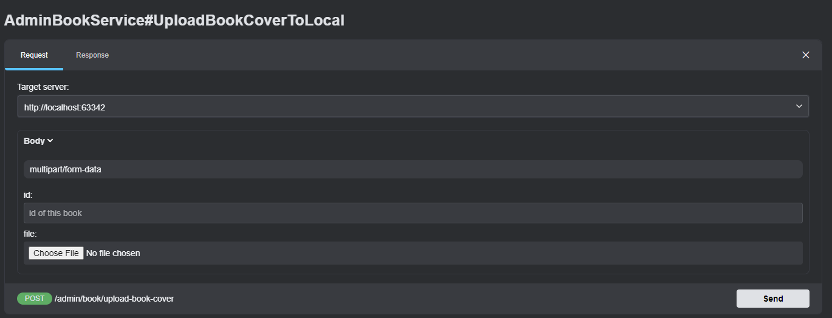Click the AdminBookService#UploadBookCoverToLocal heading
This screenshot has width=832, height=318.
point(174,21)
